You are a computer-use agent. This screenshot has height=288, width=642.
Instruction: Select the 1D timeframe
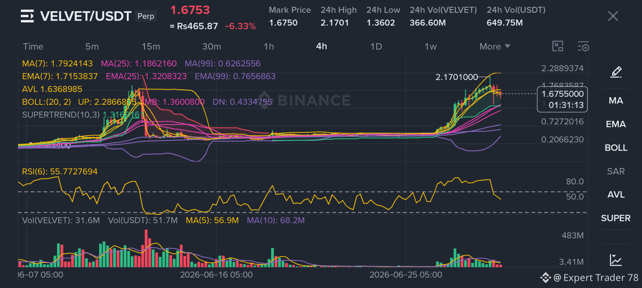point(376,46)
